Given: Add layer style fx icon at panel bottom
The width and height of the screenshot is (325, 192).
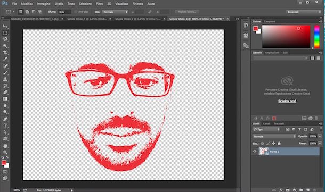Looking at the screenshot, I should [281, 190].
